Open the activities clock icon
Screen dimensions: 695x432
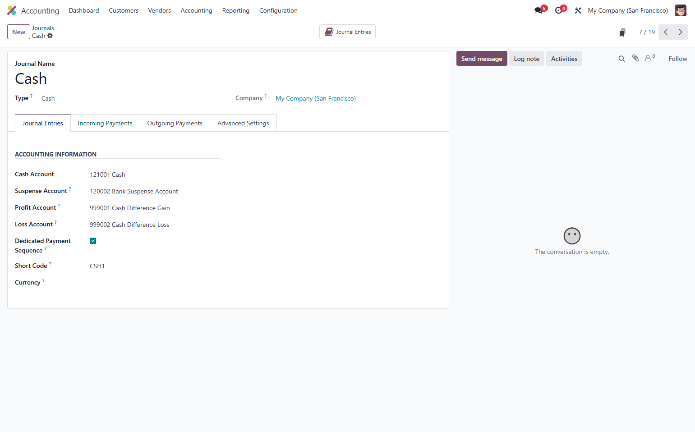click(559, 10)
